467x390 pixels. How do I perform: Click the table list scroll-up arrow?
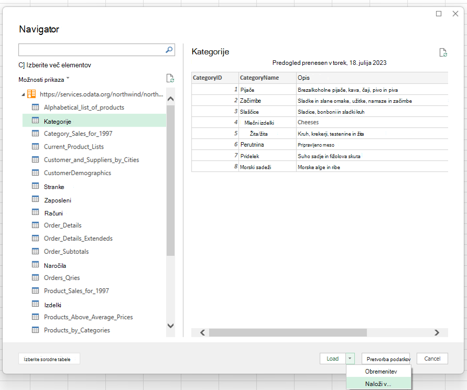[171, 99]
